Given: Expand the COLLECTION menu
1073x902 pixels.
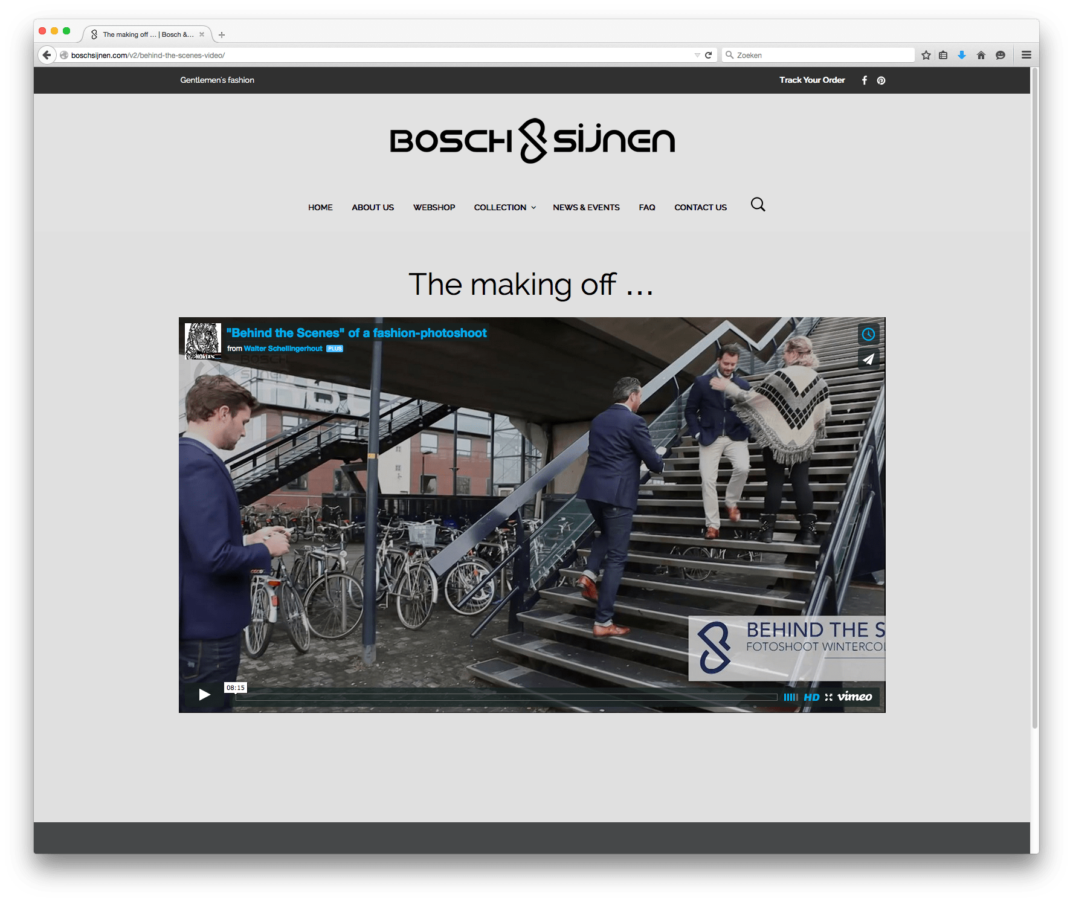Looking at the screenshot, I should (x=505, y=207).
